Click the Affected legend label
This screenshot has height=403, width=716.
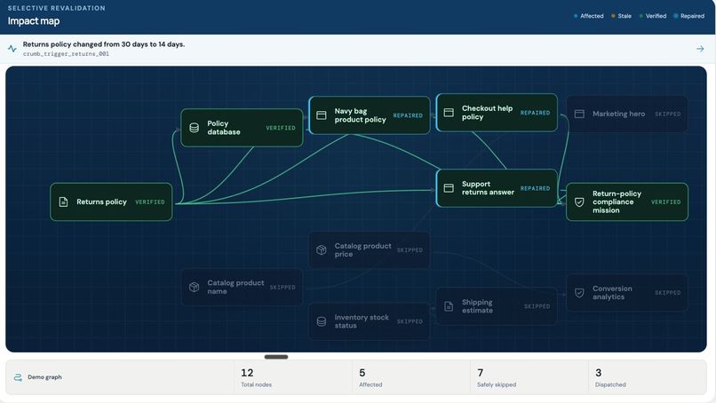[592, 16]
